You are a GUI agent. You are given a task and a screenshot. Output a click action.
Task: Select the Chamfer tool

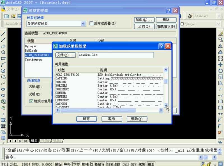click(x=220, y=120)
